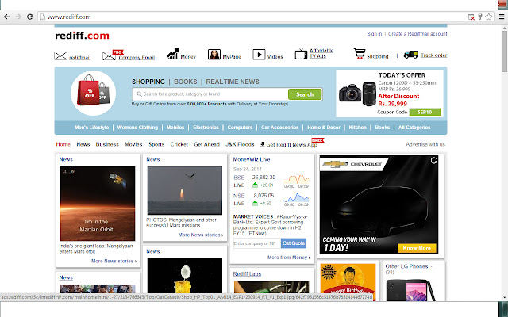
Task: Click the page vertical scrollbar thumb
Action: 505,52
